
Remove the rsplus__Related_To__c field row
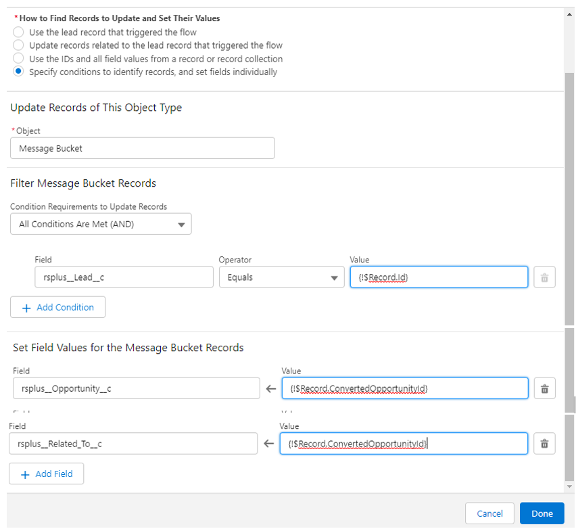[544, 444]
